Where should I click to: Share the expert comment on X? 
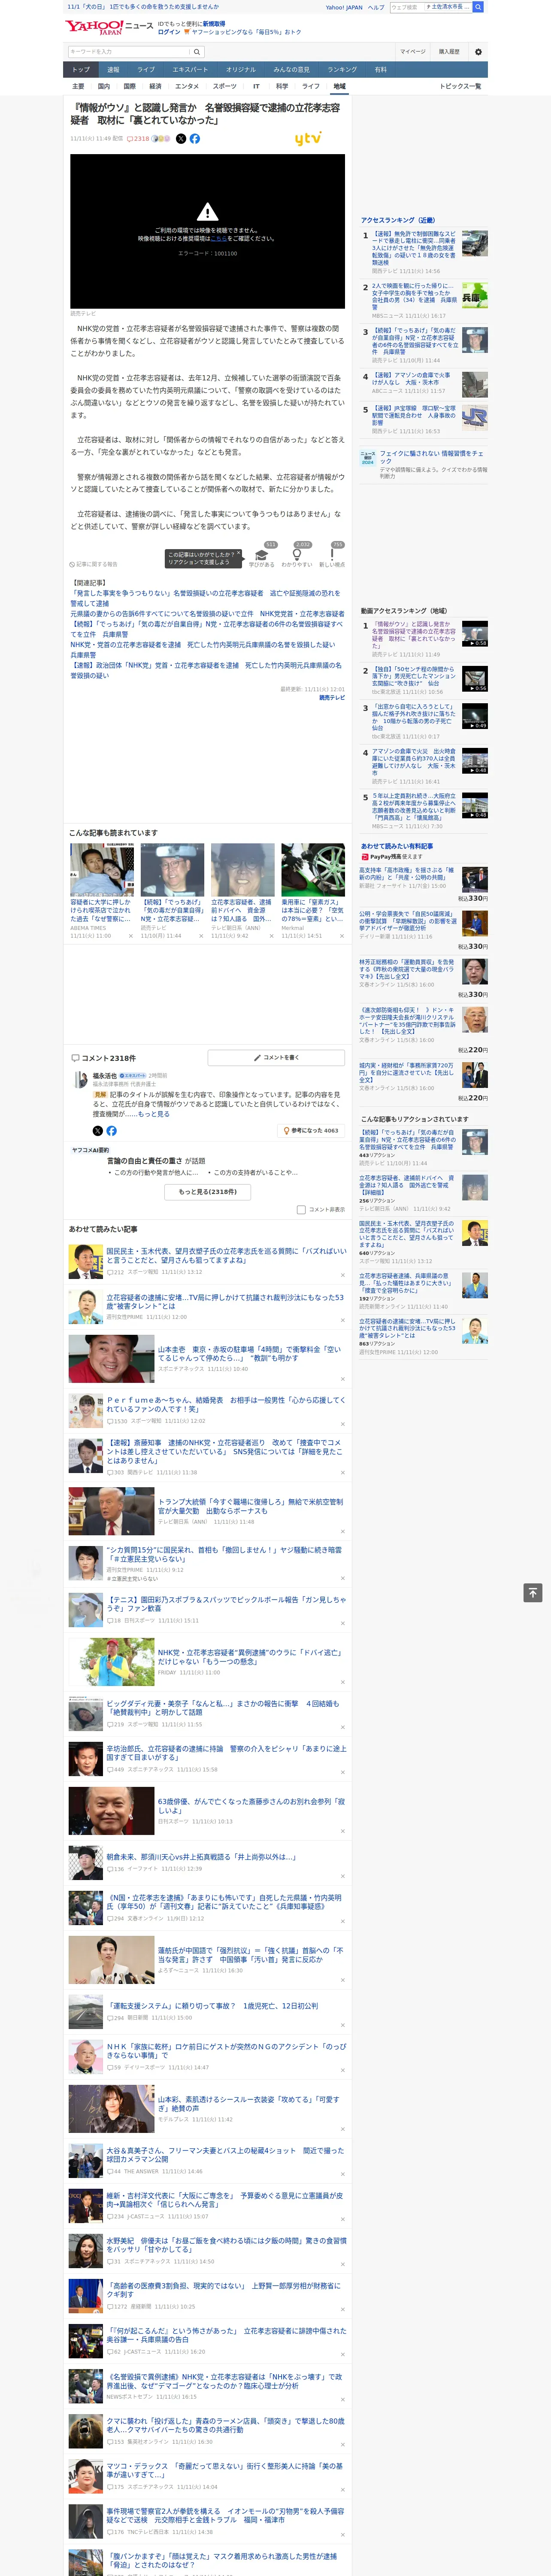click(x=98, y=1131)
